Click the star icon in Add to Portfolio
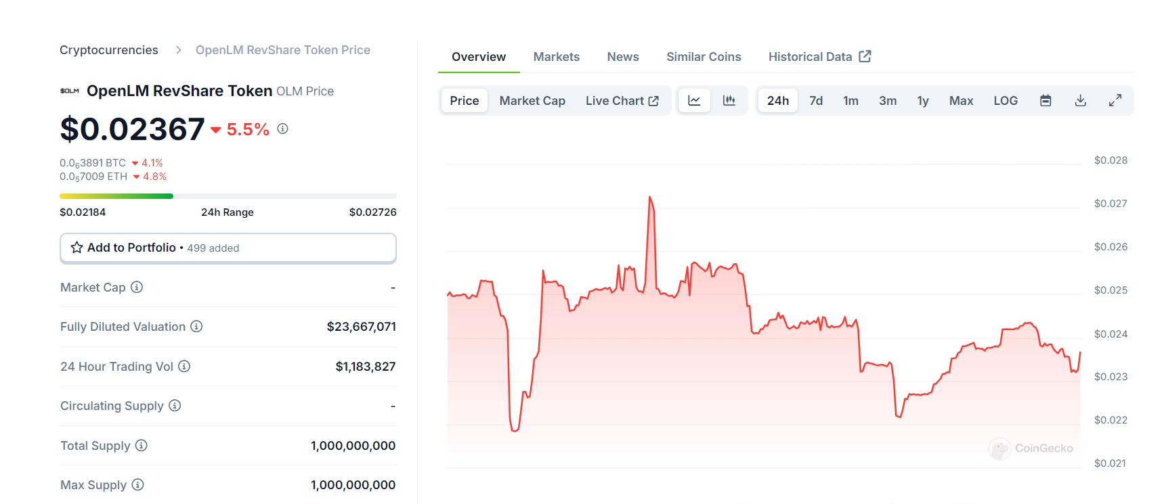Screen dimensions: 1164x504 77,248
